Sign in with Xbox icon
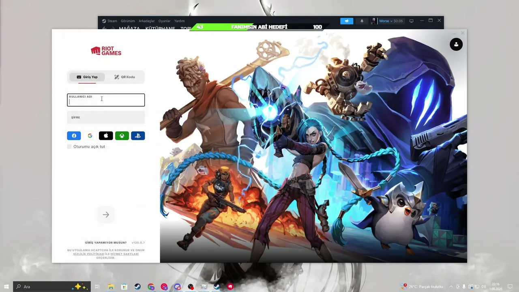Image resolution: width=519 pixels, height=292 pixels. (x=122, y=136)
